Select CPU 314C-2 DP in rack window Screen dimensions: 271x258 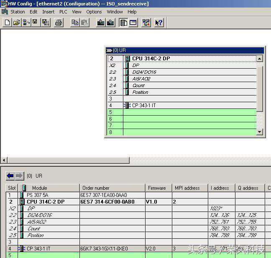tap(151, 59)
